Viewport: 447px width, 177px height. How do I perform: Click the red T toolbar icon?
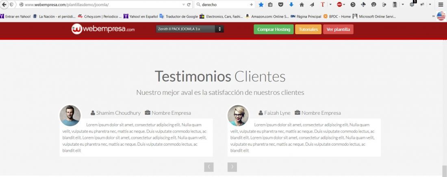(322, 4)
